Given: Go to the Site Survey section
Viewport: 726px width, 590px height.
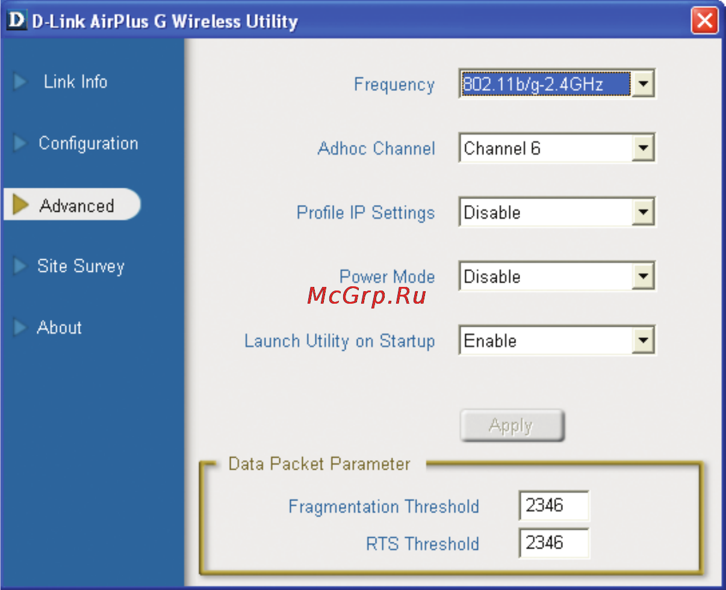Looking at the screenshot, I should pos(81,266).
